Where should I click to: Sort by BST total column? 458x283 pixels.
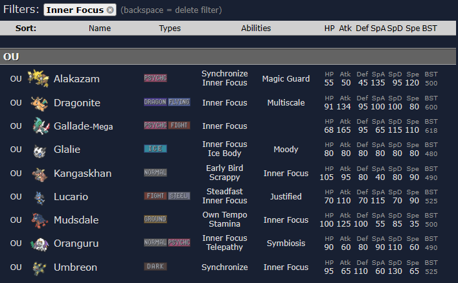click(429, 28)
